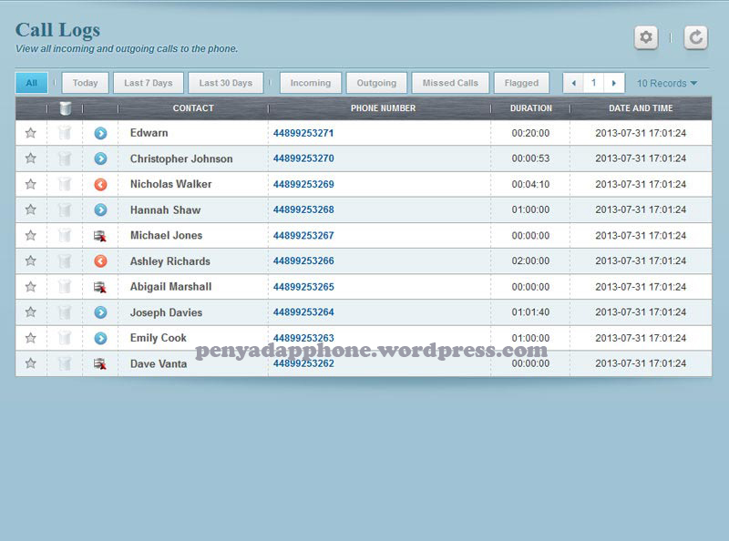Star Hannah Shaw's call entry
Image resolution: width=729 pixels, height=541 pixels.
[x=31, y=209]
